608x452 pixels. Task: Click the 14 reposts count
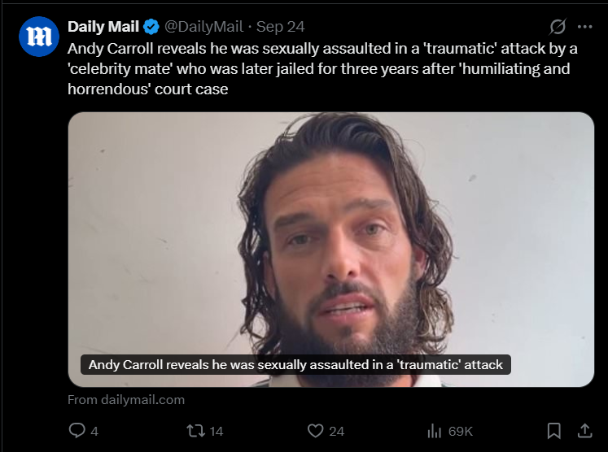(x=217, y=431)
